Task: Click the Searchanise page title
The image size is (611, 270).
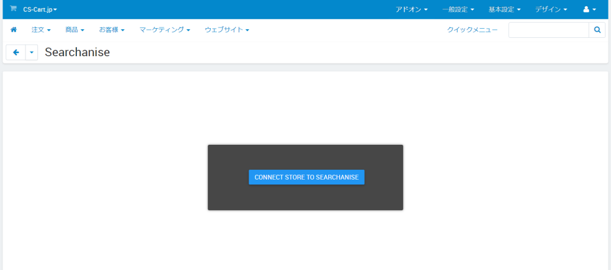Action: coord(77,52)
